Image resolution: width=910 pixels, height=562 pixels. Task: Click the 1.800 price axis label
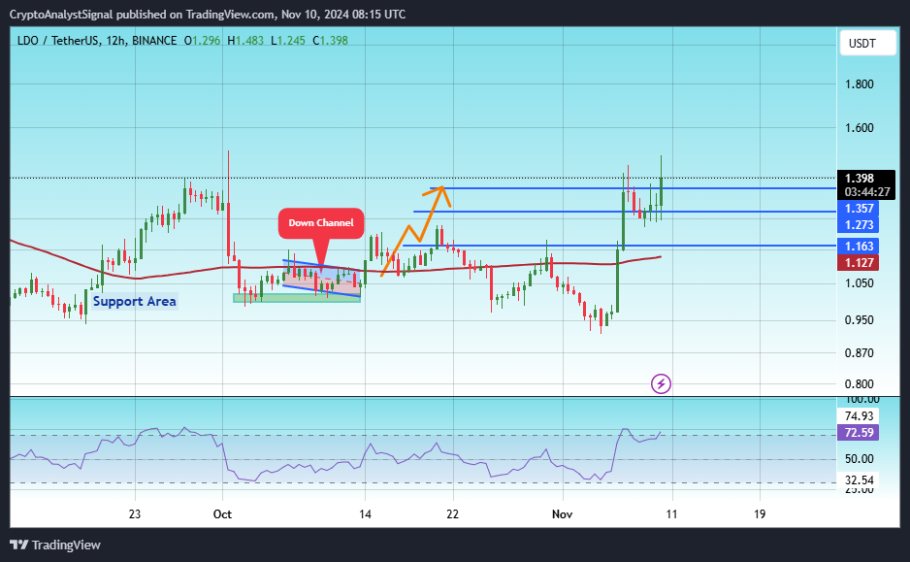(x=859, y=84)
